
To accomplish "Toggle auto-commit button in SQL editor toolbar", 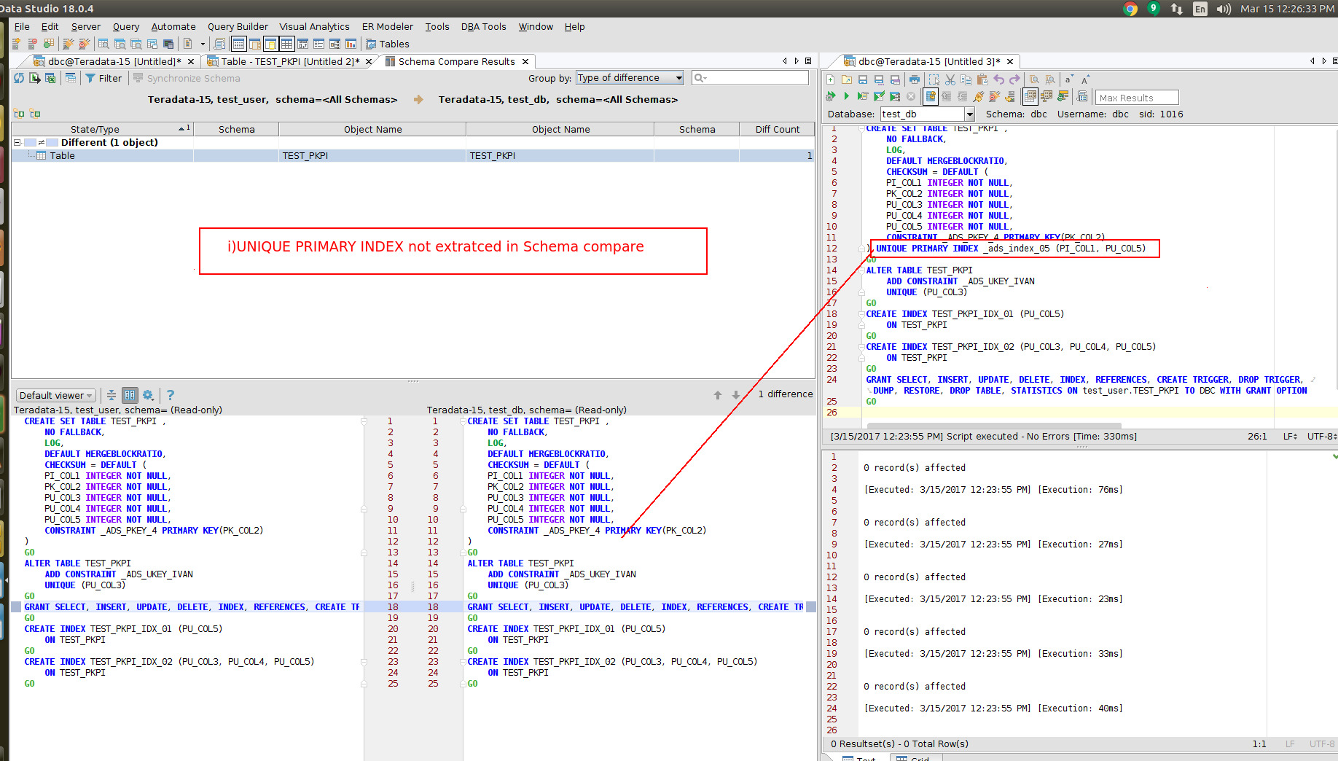I will point(931,96).
